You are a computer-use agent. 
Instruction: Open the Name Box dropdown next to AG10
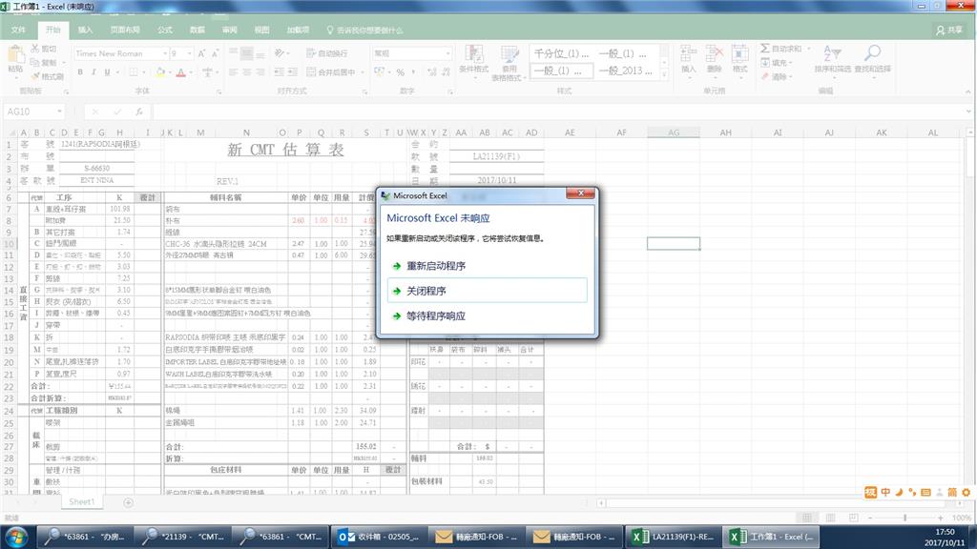59,112
